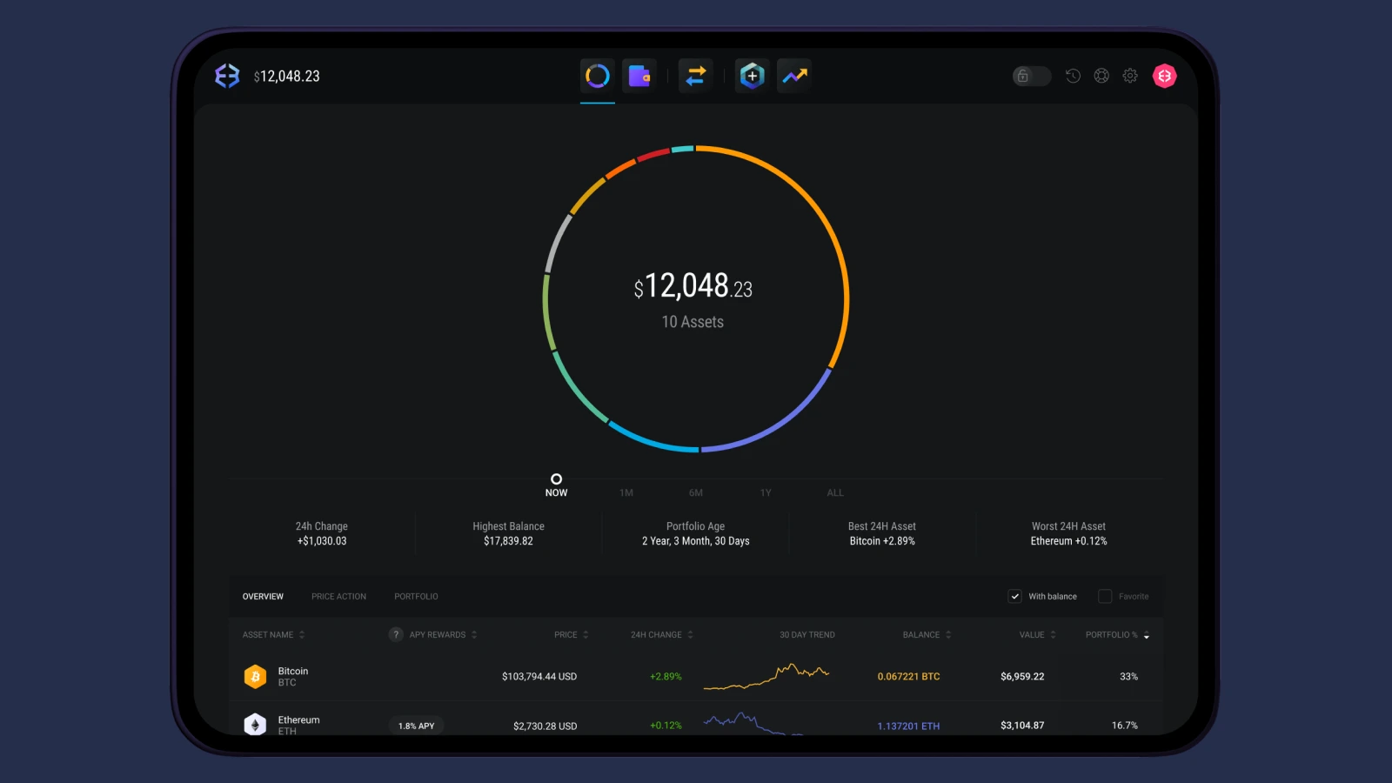
Task: Click the Ethereum coin icon
Action: pos(255,725)
